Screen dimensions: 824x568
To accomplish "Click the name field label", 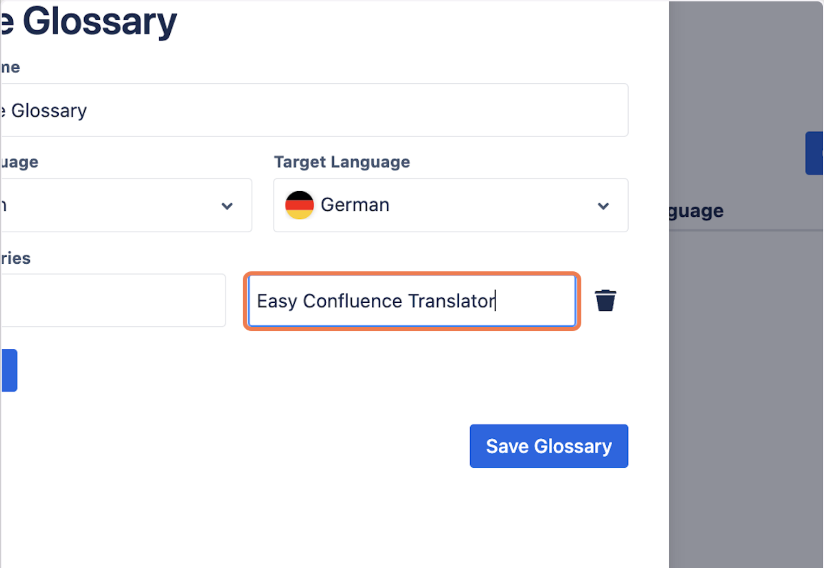I will pos(10,67).
